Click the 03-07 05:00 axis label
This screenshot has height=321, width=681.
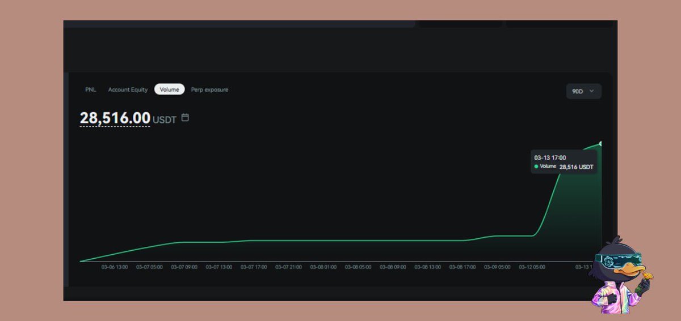click(149, 267)
